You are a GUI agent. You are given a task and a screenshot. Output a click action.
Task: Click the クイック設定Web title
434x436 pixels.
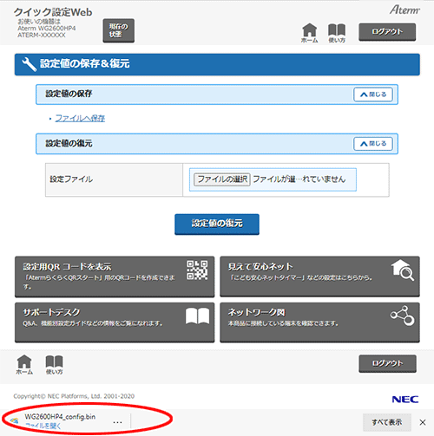click(53, 12)
